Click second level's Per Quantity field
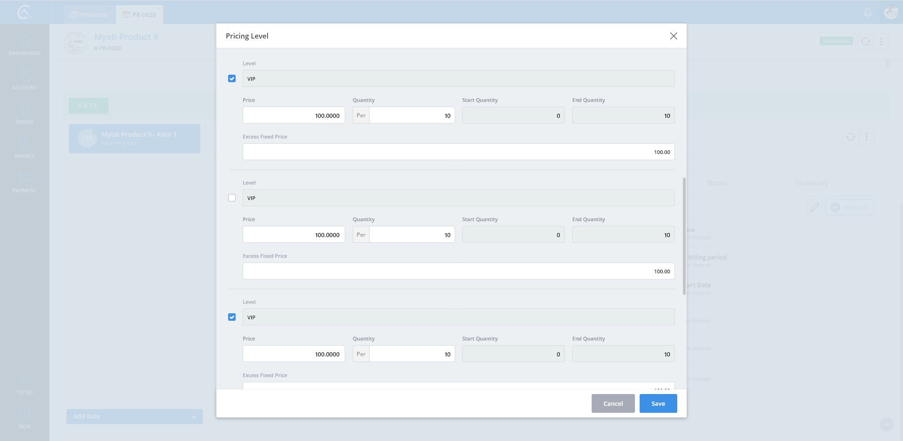903x441 pixels. pos(412,235)
